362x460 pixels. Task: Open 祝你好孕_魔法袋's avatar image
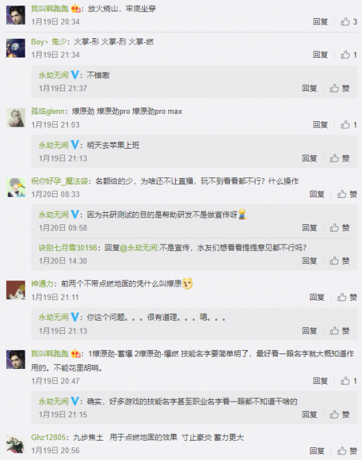15,187
